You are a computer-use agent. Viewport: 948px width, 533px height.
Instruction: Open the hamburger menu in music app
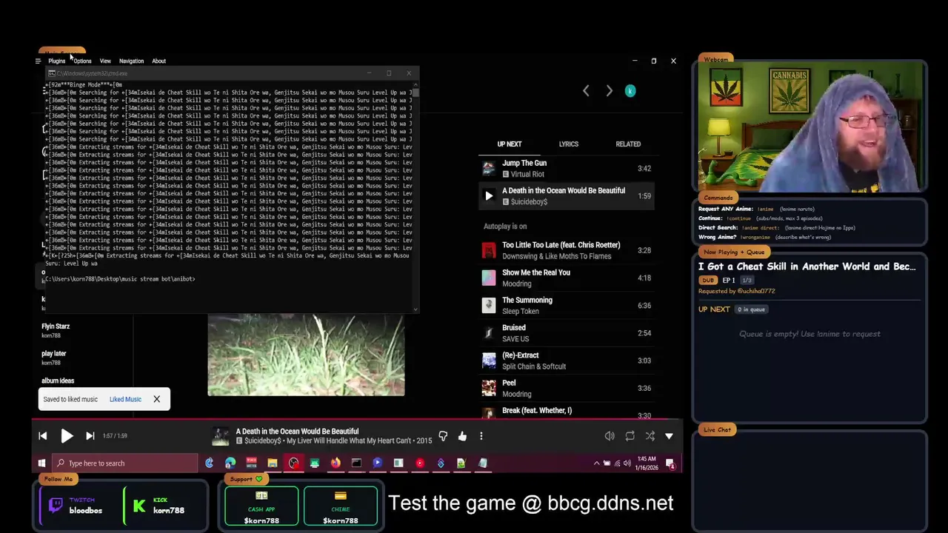(38, 61)
